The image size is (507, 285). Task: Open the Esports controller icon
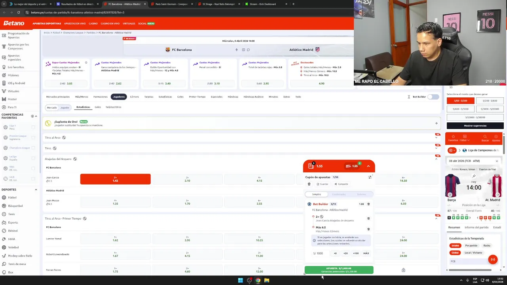click(4, 222)
